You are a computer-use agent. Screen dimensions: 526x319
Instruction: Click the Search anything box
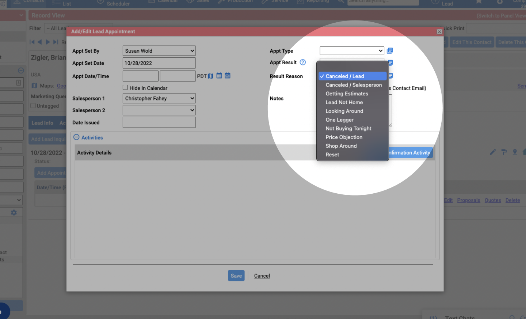tap(382, 2)
